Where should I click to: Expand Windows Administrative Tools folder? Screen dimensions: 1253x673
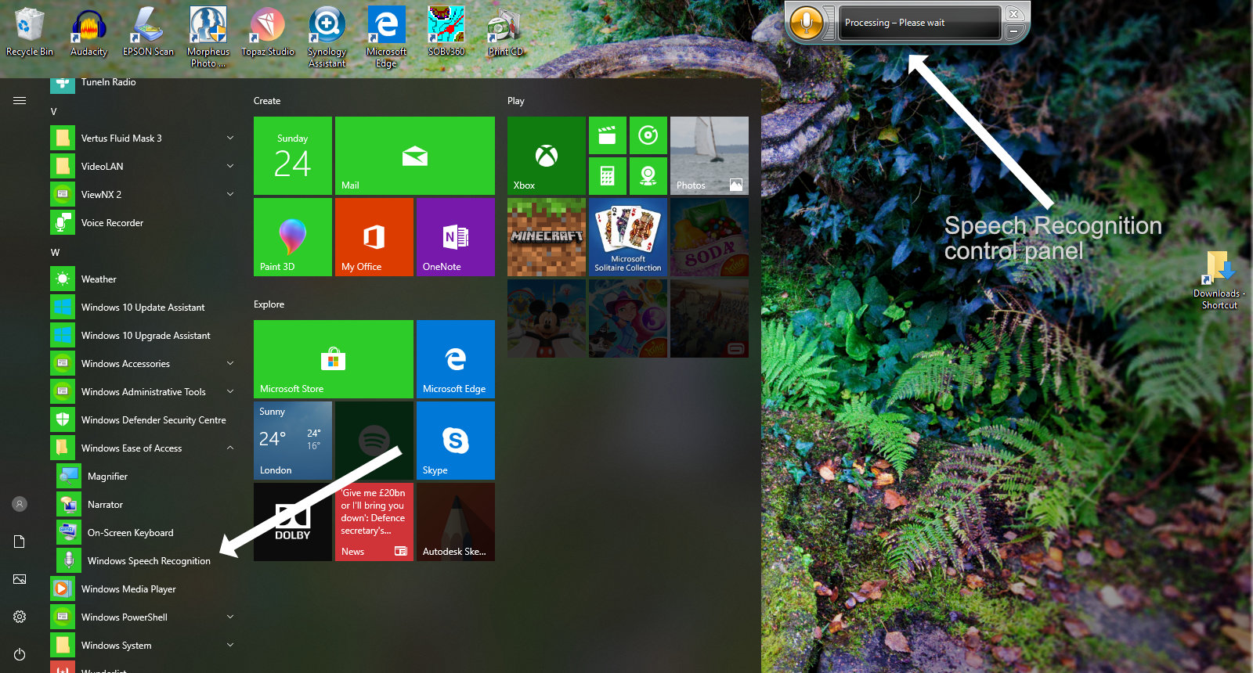[230, 391]
